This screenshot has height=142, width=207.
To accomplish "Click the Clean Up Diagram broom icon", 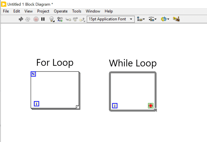I will point(176,19).
